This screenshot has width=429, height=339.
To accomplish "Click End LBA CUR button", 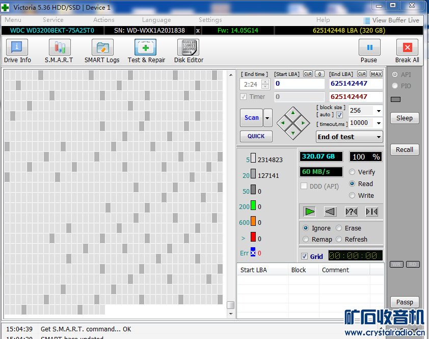I will point(362,74).
